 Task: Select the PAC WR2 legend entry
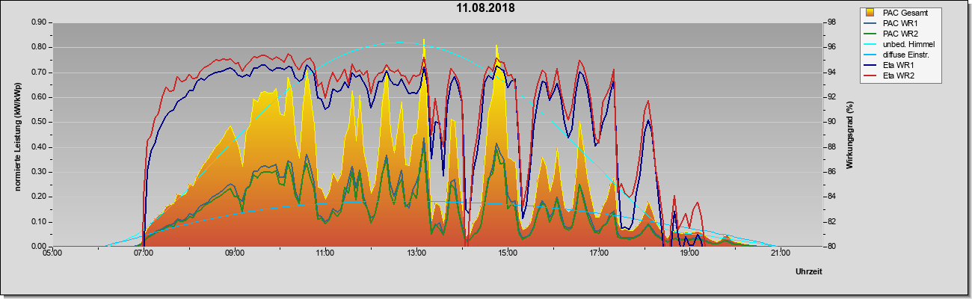pos(896,34)
